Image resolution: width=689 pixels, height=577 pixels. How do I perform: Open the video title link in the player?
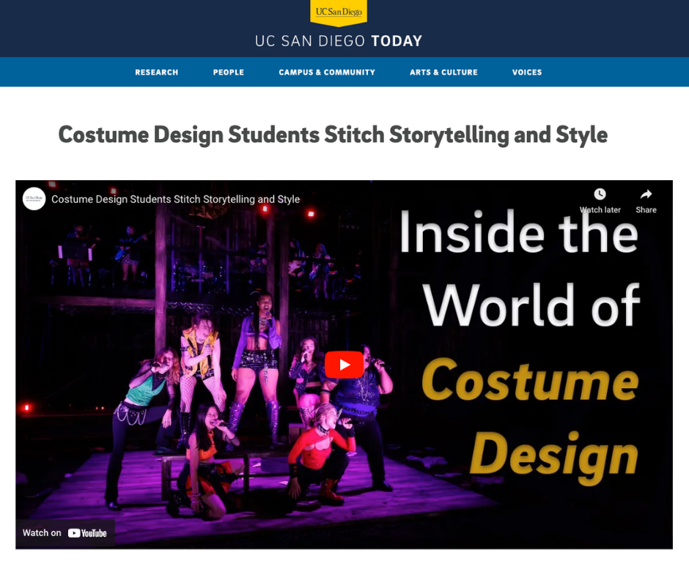tap(175, 199)
